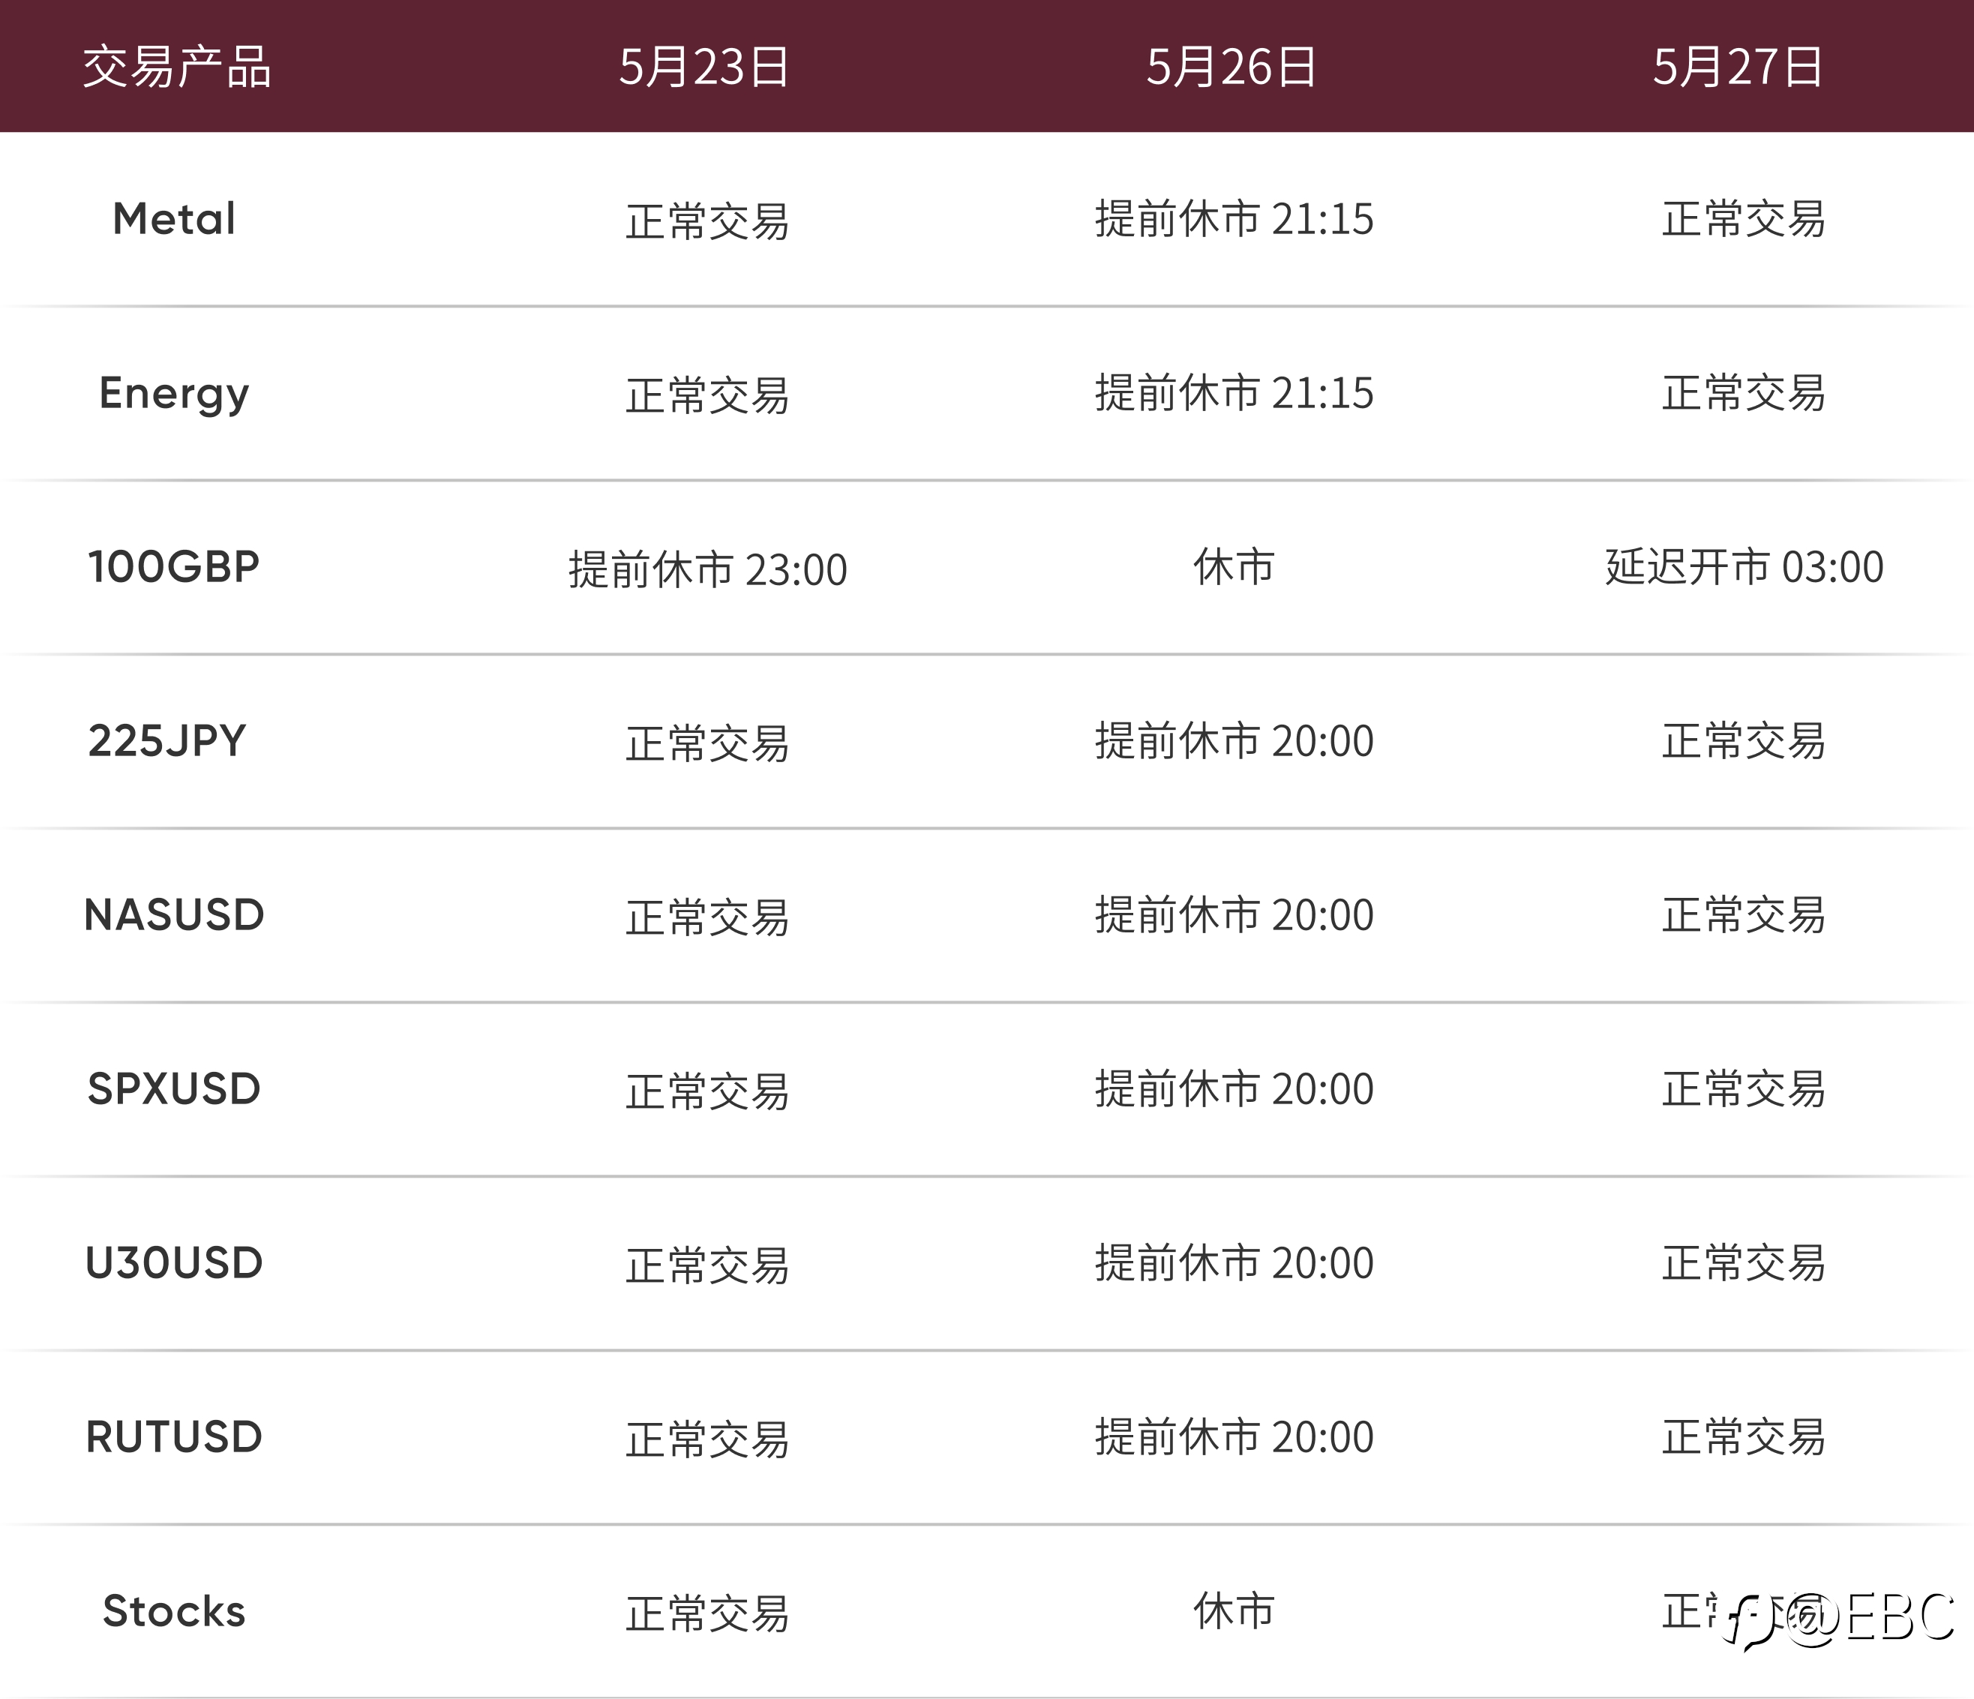Click Metal's 提前休市 21:15 cell
The height and width of the screenshot is (1699, 1974).
1234,219
